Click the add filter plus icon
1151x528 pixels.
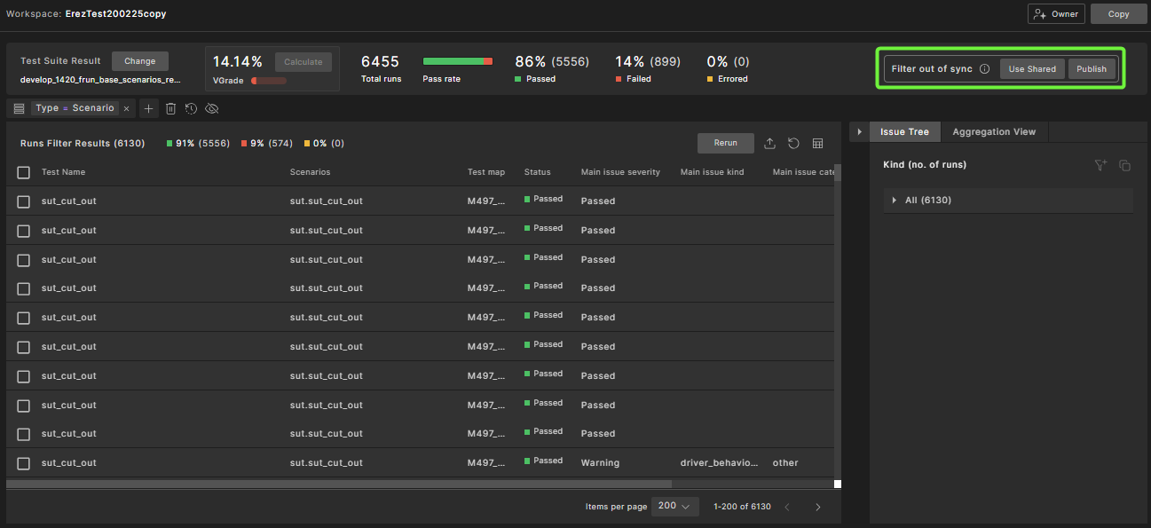point(148,108)
